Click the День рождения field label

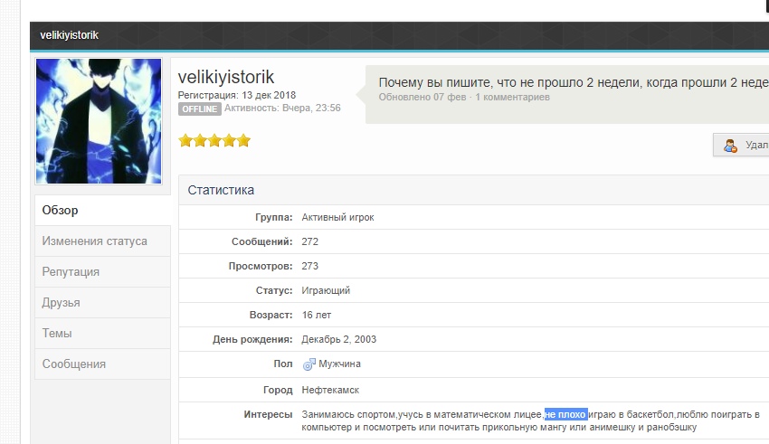coord(252,340)
